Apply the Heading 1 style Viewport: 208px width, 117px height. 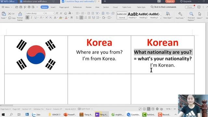(133, 15)
